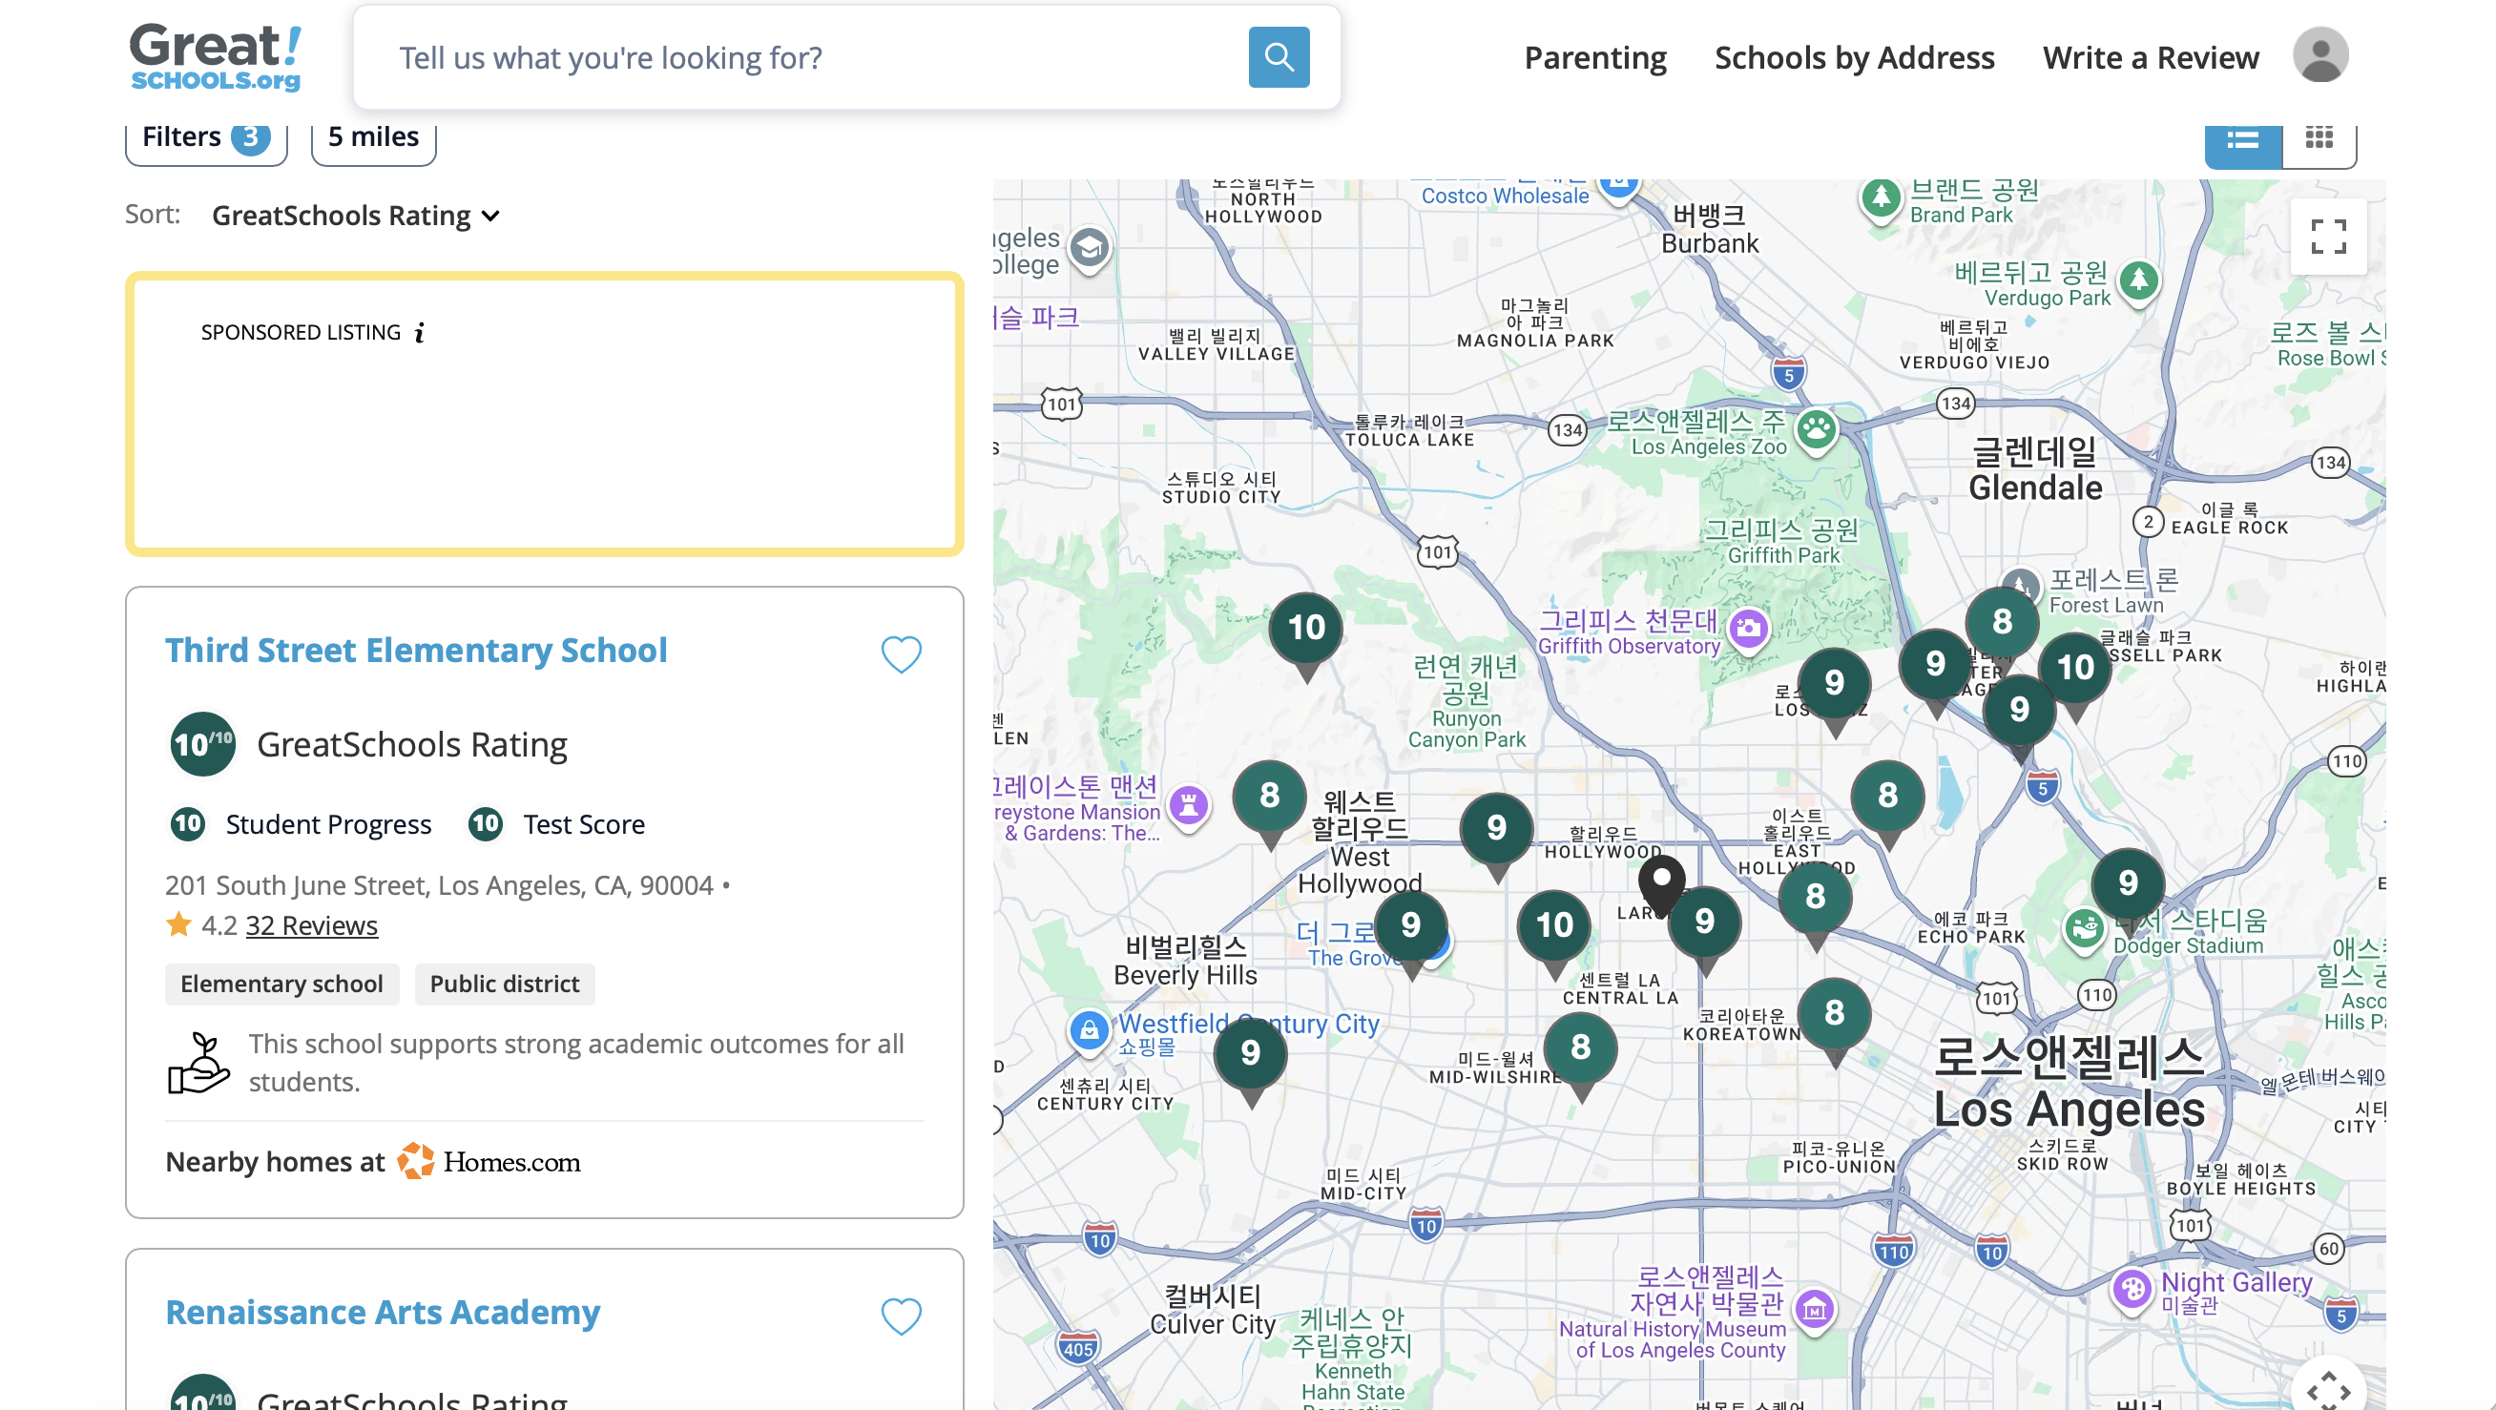Select the black location pin on map

[x=1661, y=885]
